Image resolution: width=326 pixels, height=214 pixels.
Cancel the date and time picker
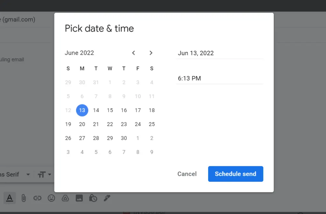187,174
